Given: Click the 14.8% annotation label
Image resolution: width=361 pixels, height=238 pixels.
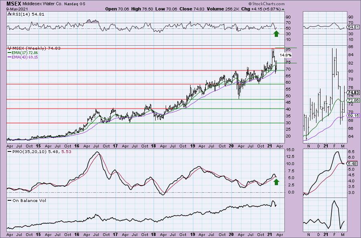Looking at the screenshot, I should click(286, 55).
